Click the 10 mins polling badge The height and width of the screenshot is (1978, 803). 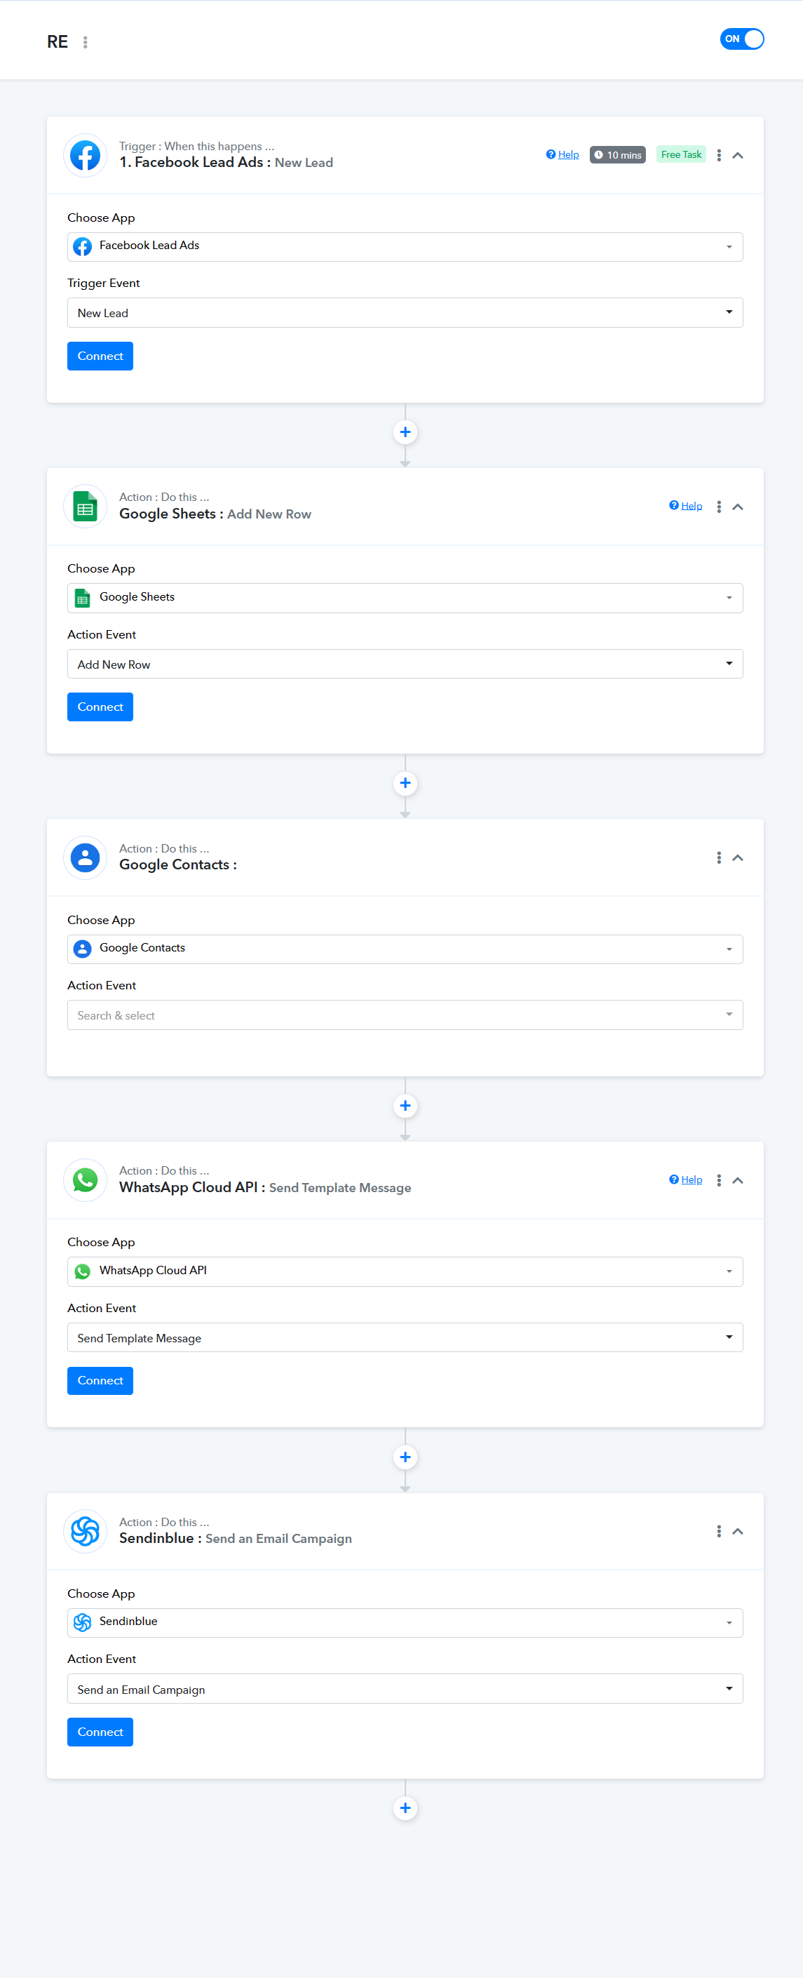pos(617,155)
